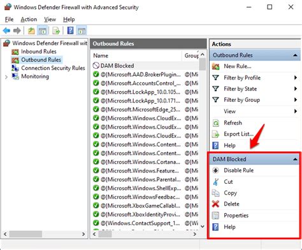This screenshot has width=302, height=250.
Task: Click Properties action for DAM Blocked
Action: [236, 216]
